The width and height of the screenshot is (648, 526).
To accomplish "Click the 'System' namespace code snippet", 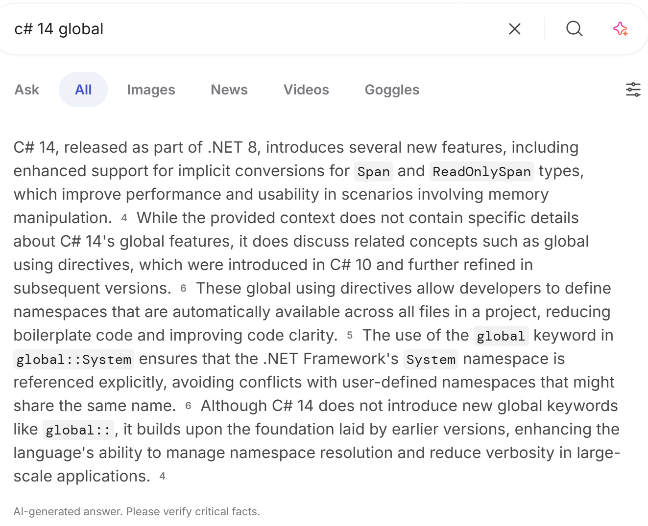I will pyautogui.click(x=431, y=360).
